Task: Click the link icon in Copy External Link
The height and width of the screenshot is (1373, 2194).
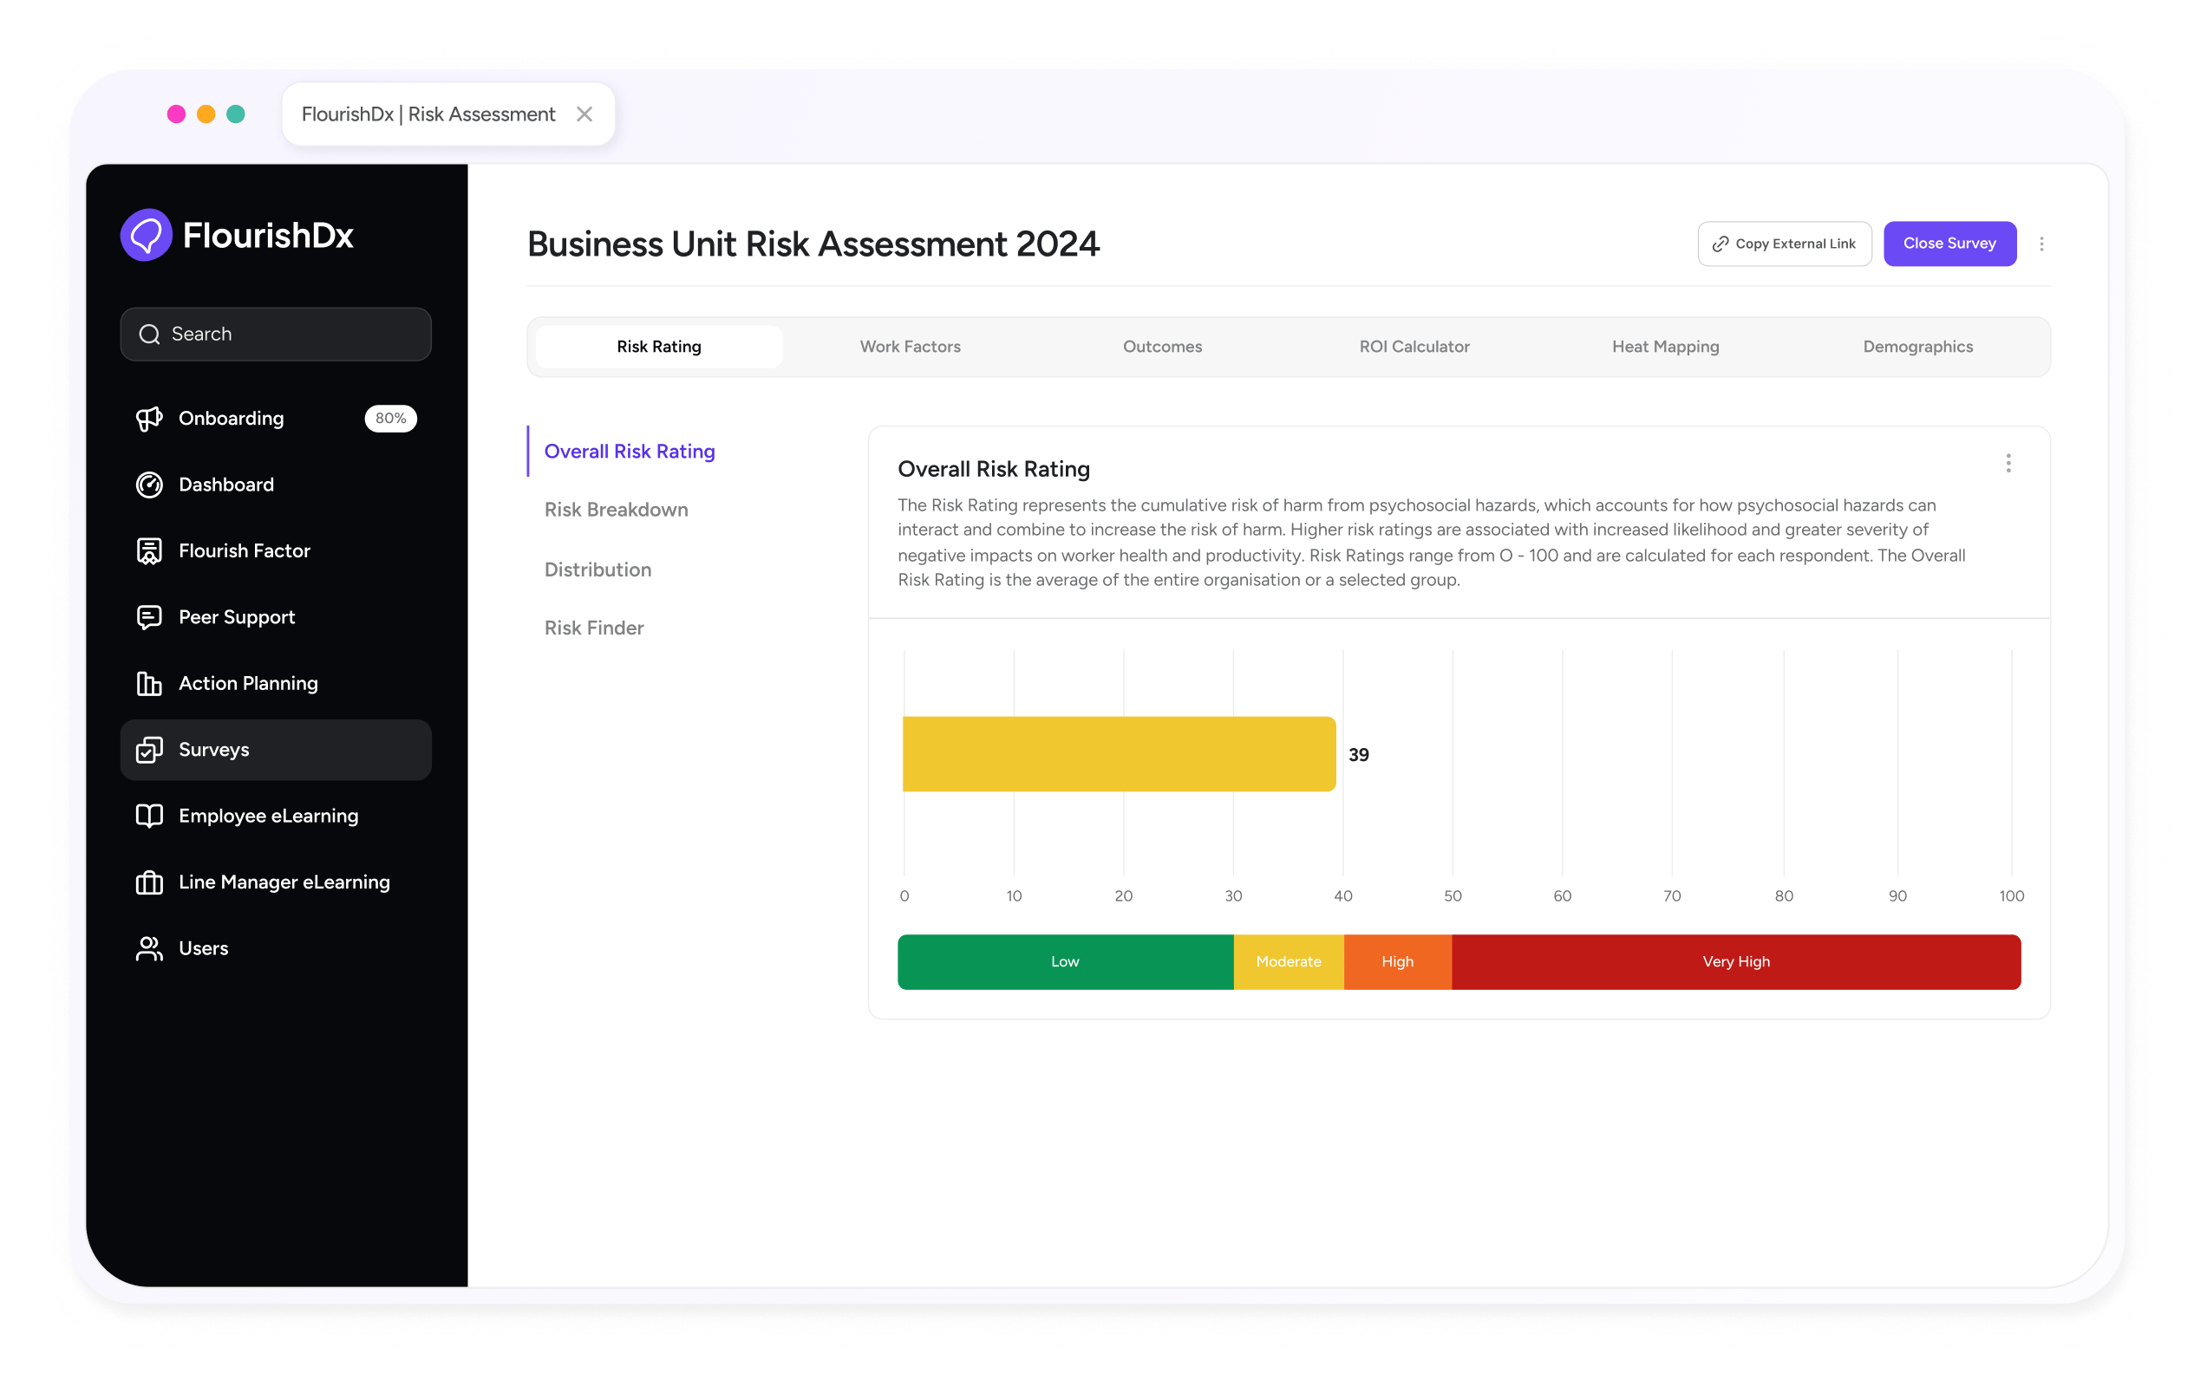Action: click(x=1720, y=244)
